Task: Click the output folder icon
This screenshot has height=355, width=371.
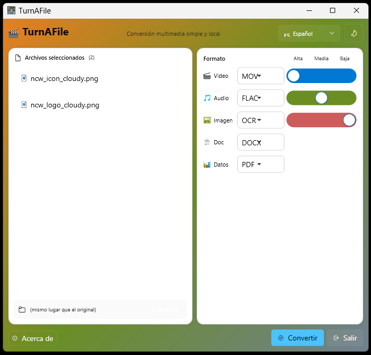Action: [x=22, y=310]
